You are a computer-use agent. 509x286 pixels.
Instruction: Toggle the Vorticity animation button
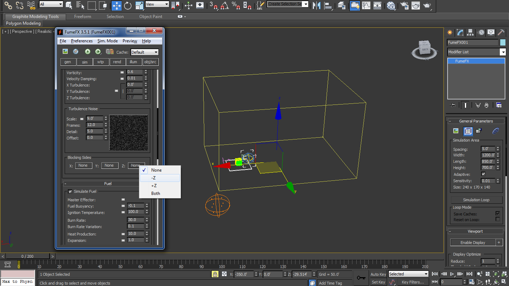point(123,72)
